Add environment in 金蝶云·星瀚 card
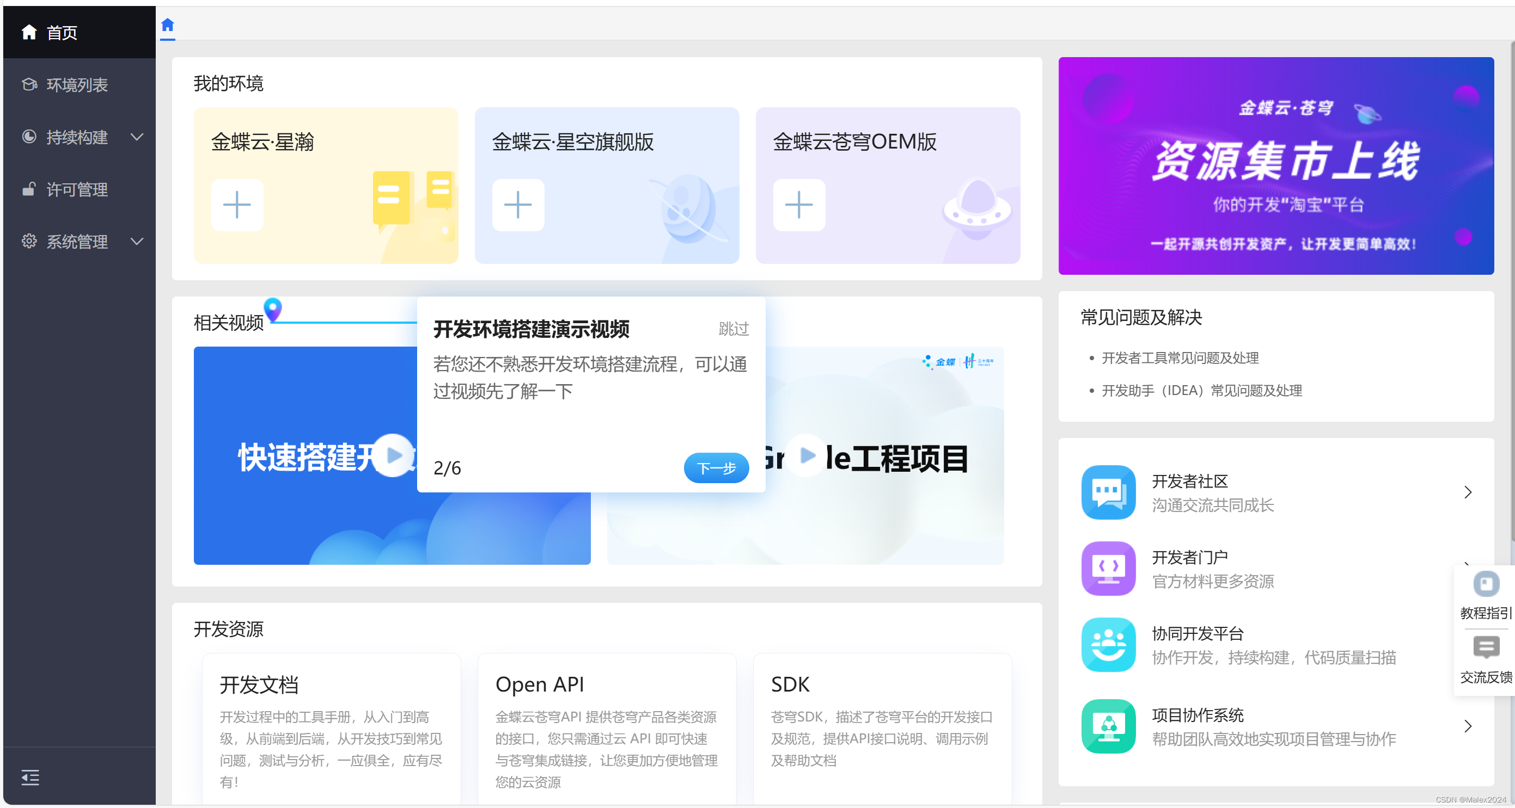This screenshot has width=1515, height=808. pyautogui.click(x=237, y=205)
